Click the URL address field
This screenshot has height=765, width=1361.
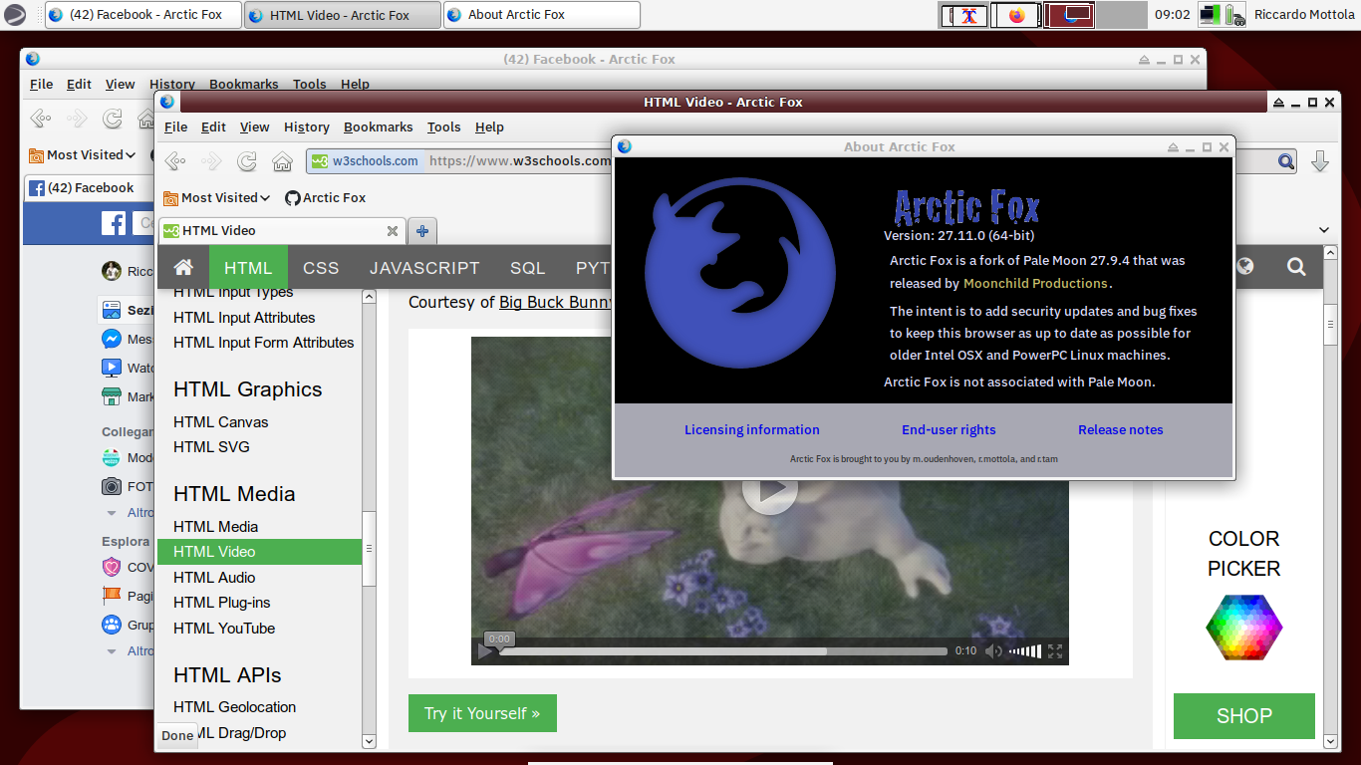tap(518, 160)
